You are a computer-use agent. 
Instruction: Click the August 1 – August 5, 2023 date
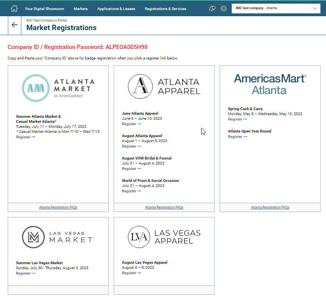(145, 141)
